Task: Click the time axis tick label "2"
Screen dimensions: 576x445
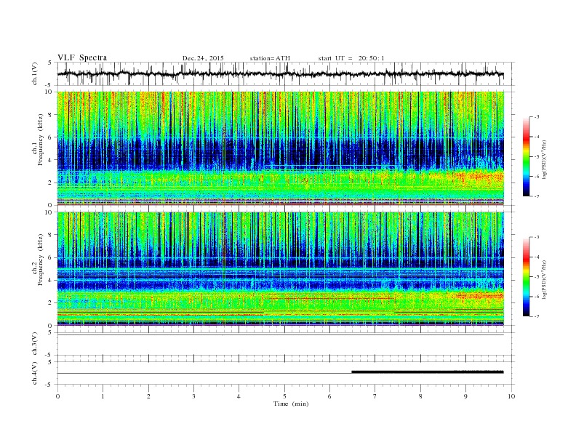Action: click(x=148, y=396)
